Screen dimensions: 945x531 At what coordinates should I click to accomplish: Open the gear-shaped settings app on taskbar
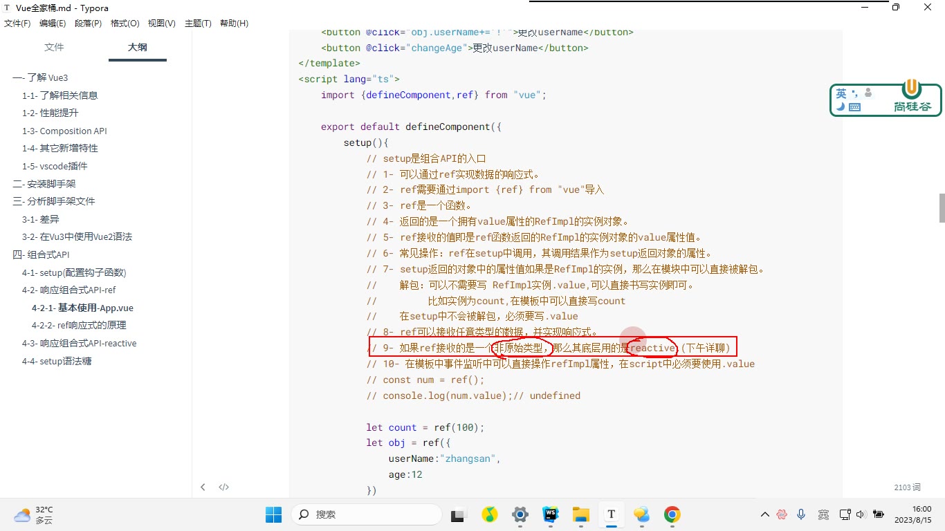tap(520, 514)
